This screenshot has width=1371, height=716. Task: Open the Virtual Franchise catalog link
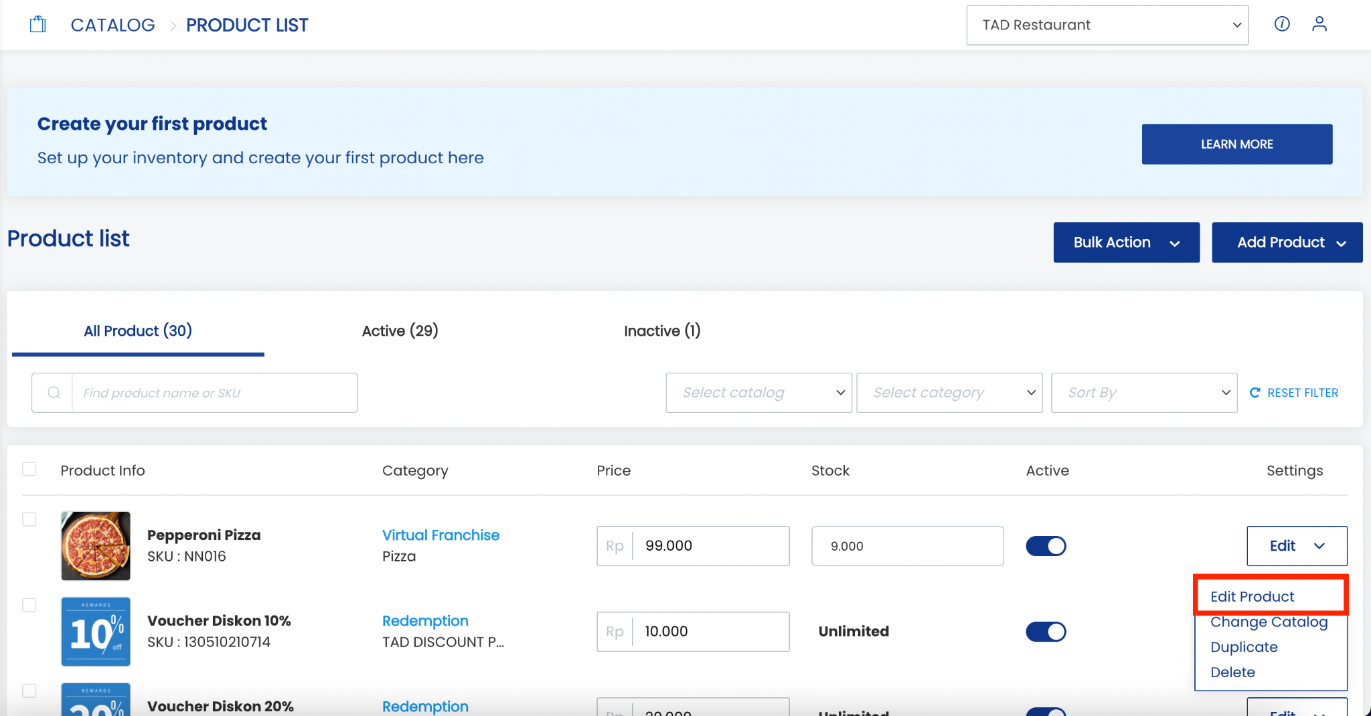click(440, 535)
